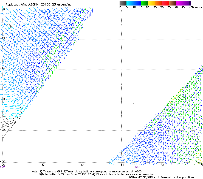Click the gray 0-5 knots color segment
The width and height of the screenshot is (203, 179).
coord(123,3)
